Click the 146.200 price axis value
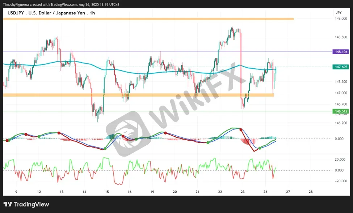 tap(341, 123)
